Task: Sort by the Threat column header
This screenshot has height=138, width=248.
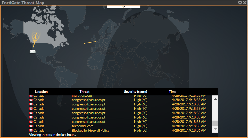Action: point(85,92)
